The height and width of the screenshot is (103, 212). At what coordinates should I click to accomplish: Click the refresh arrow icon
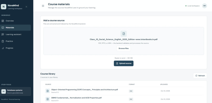(x=196, y=76)
